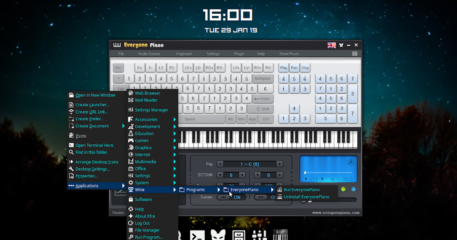The height and width of the screenshot is (240, 457).
Task: Click the Play button
Action: click(284, 68)
